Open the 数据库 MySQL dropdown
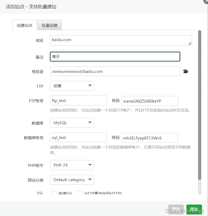This screenshot has height=216, width=208. 72,123
